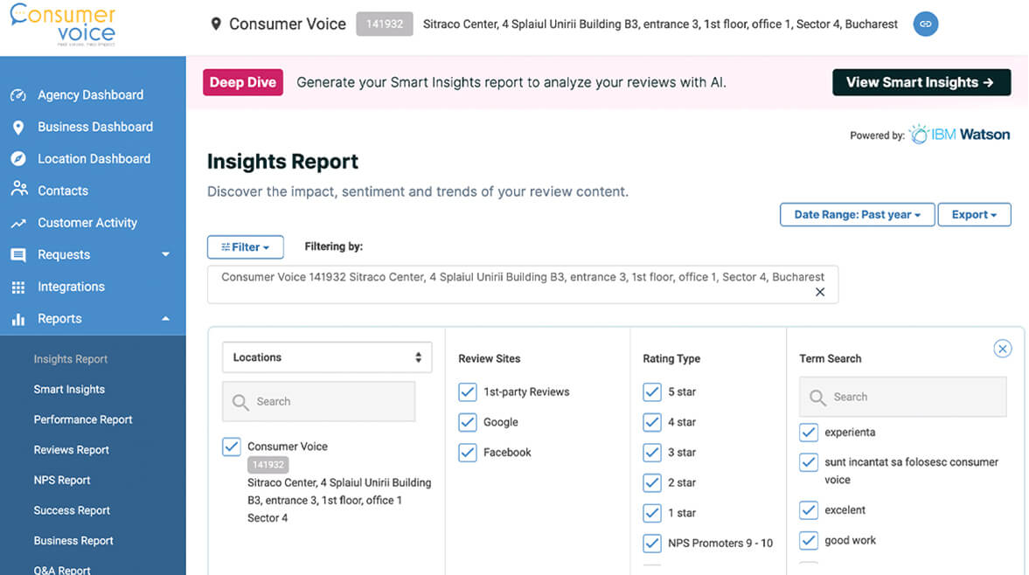Click the Consumer Voice logo
Image resolution: width=1029 pixels, height=575 pixels.
pos(63,25)
